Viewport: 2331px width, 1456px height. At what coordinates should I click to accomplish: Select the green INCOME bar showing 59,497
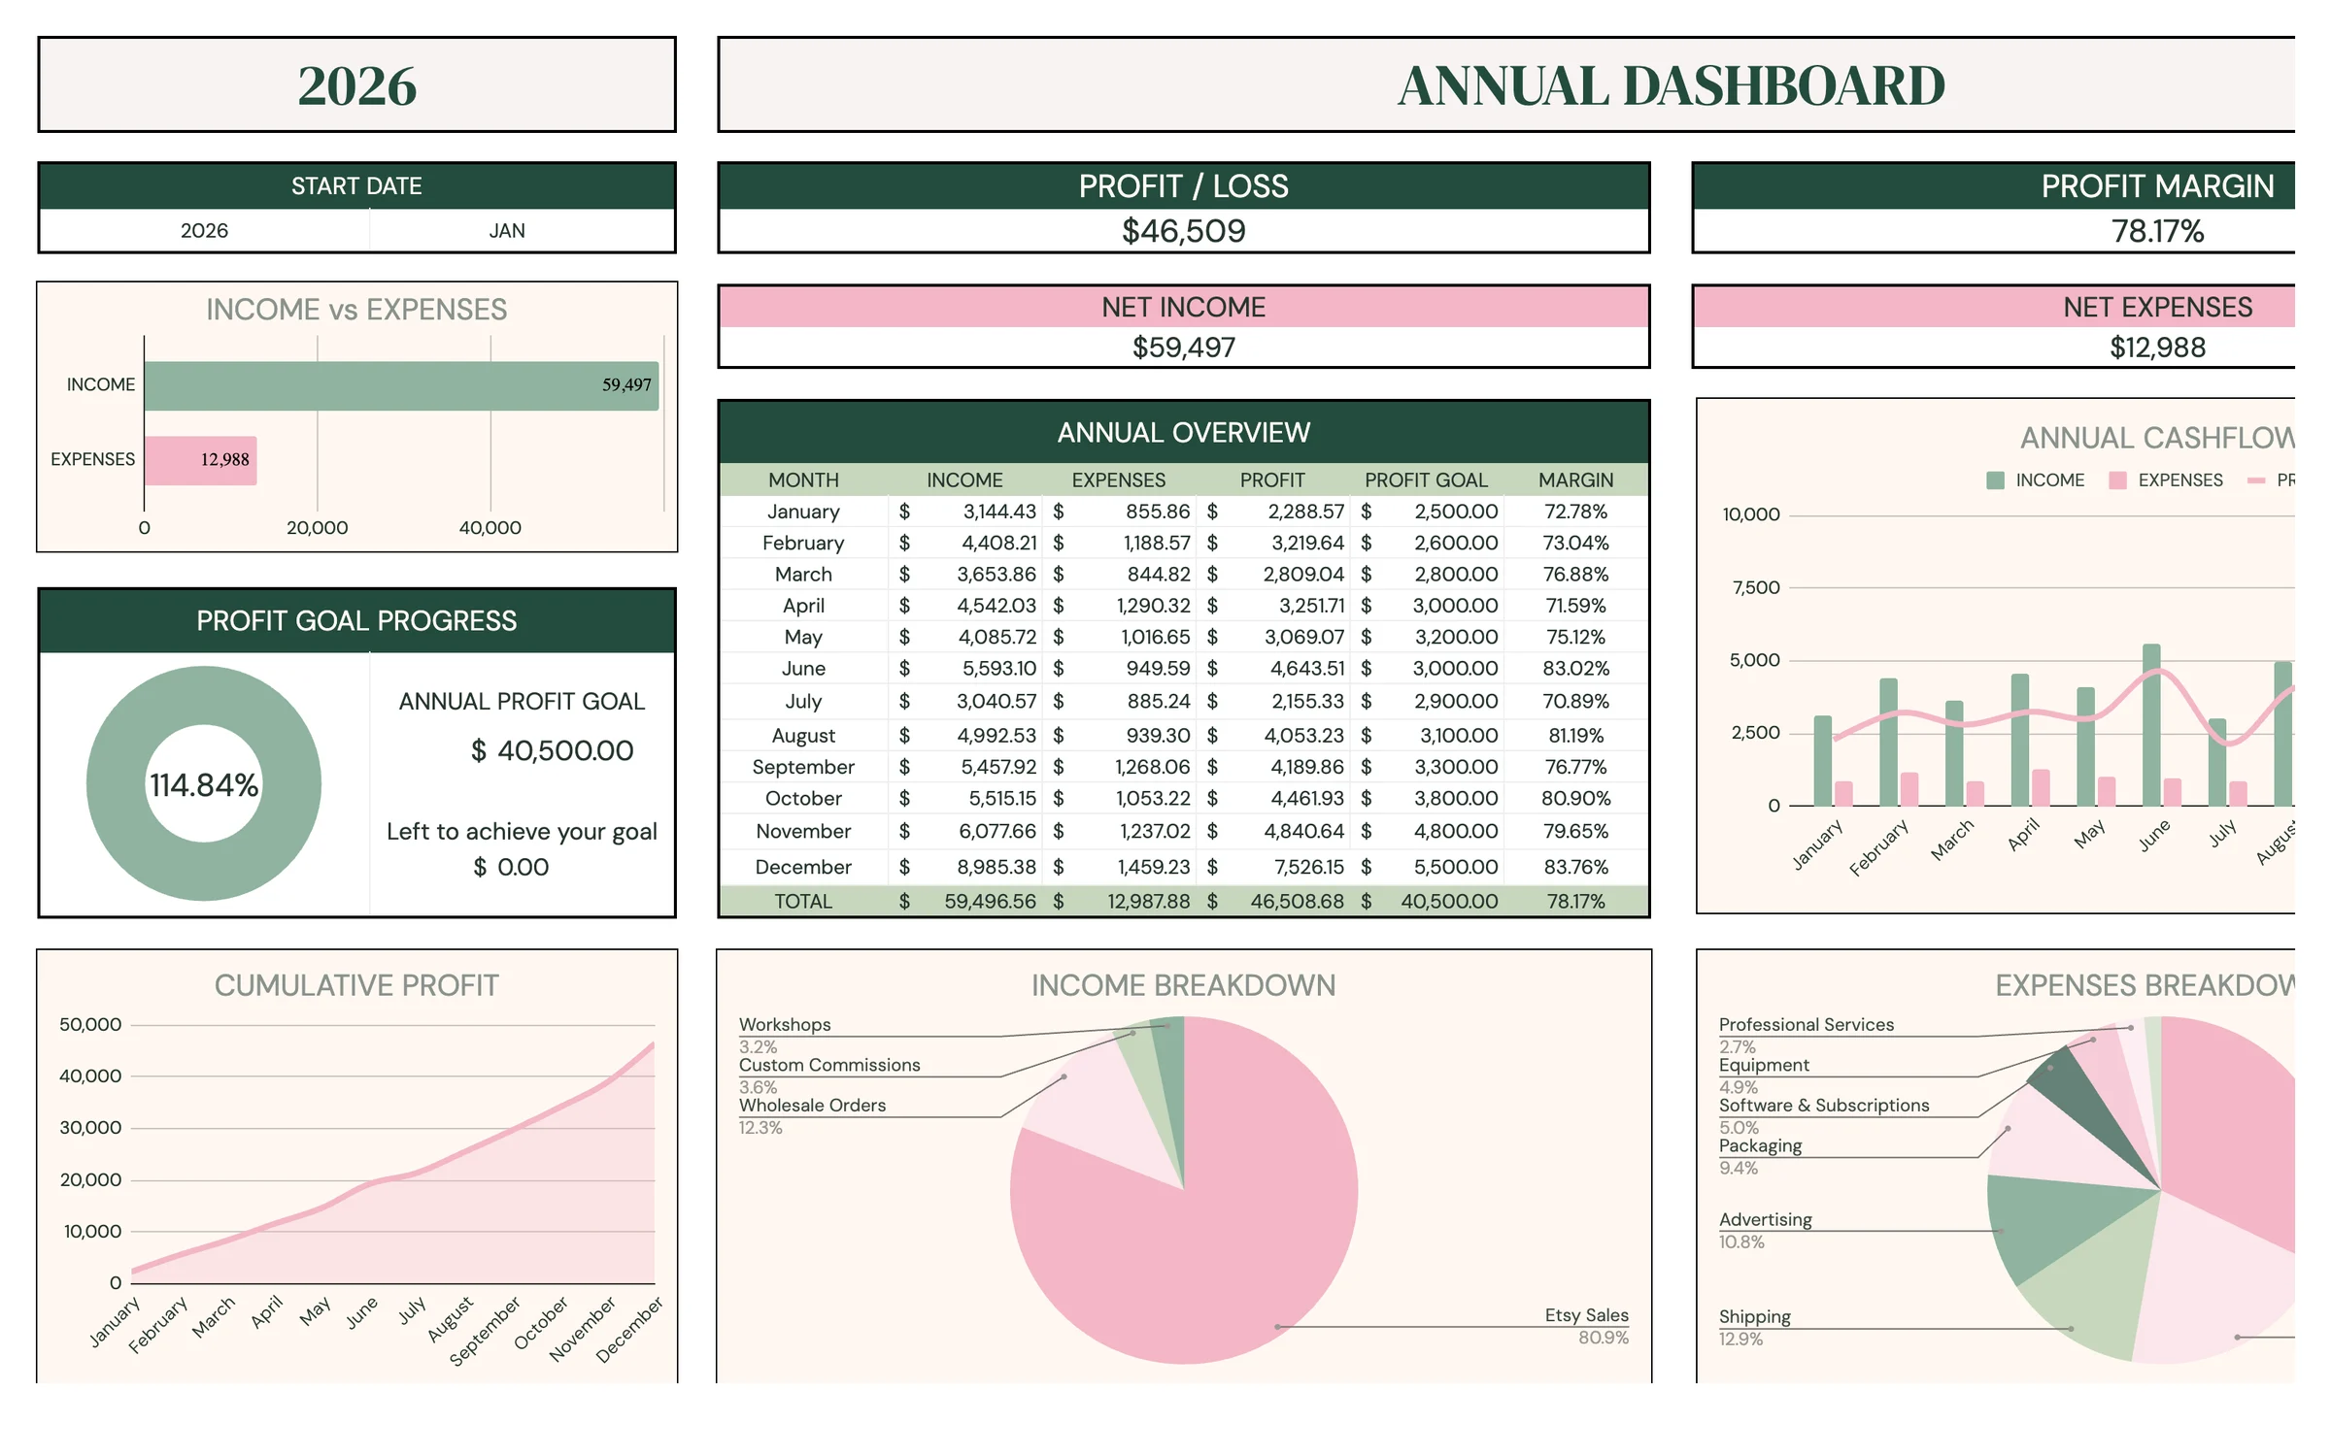[x=401, y=385]
